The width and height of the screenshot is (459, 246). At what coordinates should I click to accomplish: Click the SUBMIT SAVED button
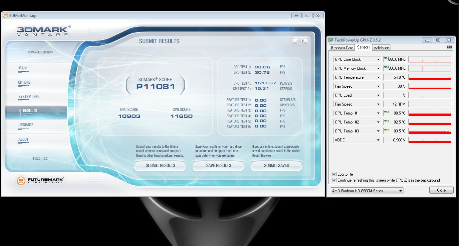(276, 165)
